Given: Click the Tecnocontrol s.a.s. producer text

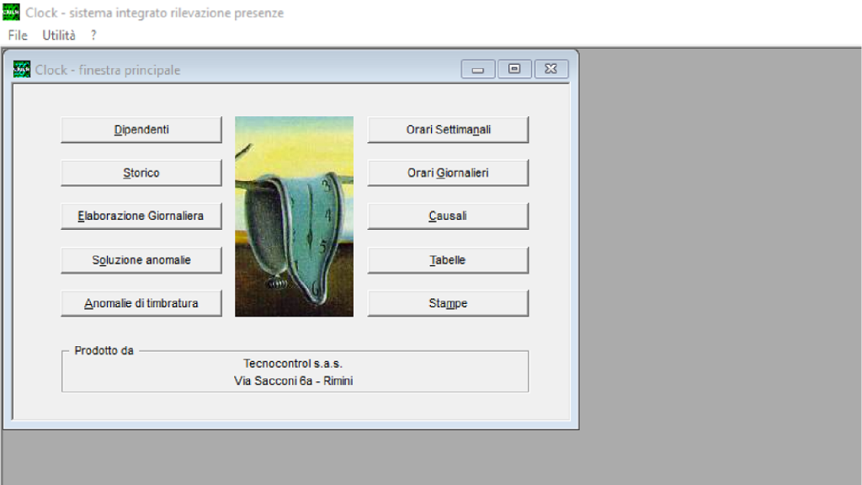Looking at the screenshot, I should (293, 364).
